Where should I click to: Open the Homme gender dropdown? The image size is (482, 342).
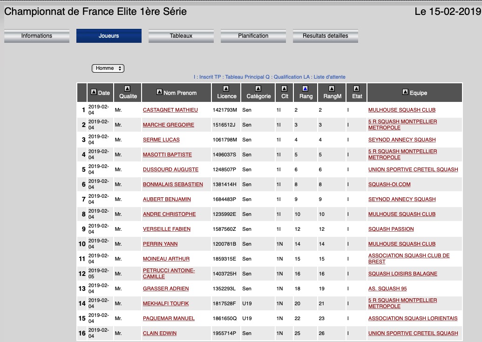tap(108, 68)
